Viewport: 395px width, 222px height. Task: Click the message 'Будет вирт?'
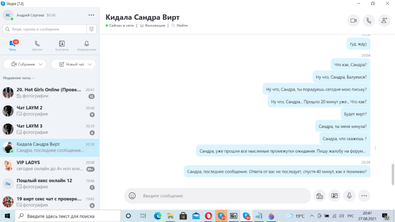point(355,114)
